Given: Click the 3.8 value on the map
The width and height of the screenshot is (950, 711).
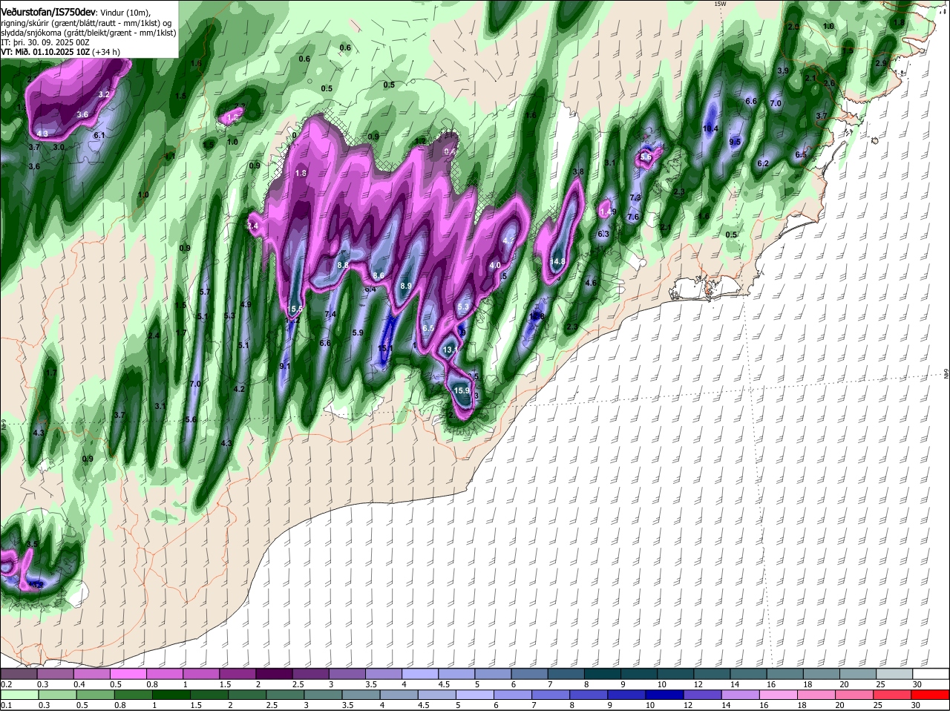Looking at the screenshot, I should [x=579, y=171].
